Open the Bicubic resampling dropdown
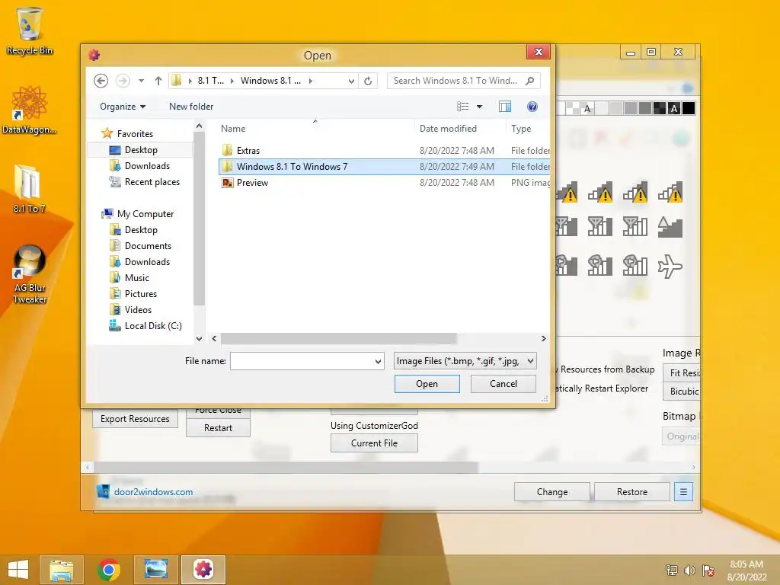The image size is (780, 585). click(x=682, y=391)
